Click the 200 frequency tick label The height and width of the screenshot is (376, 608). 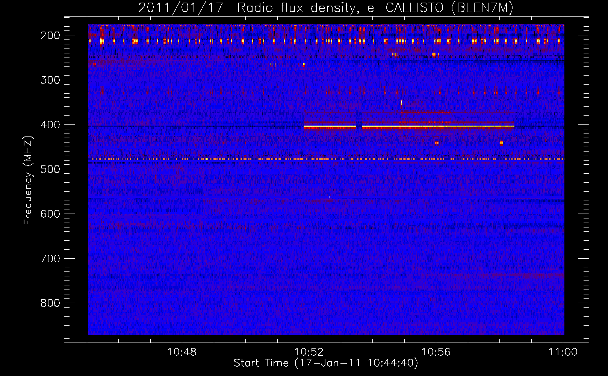click(50, 35)
